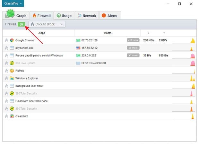Click the flame block icon for skypehost.exe

pos(7,48)
